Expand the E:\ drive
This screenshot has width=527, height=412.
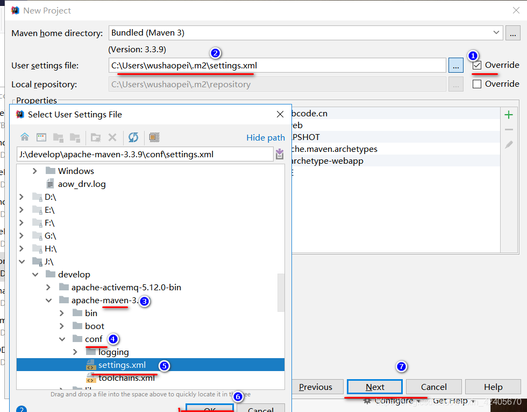coord(22,210)
